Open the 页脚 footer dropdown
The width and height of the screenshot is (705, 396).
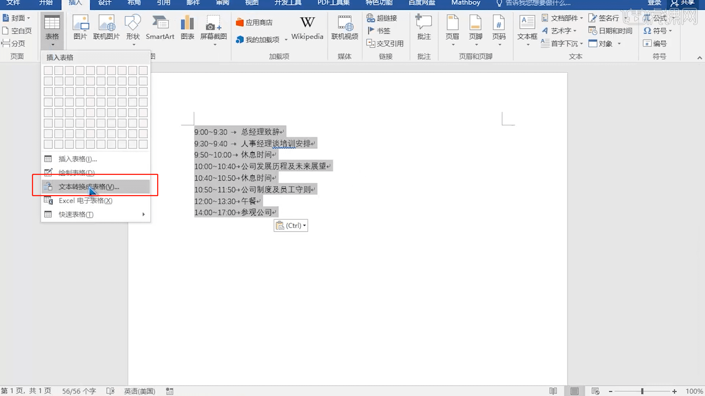(x=476, y=30)
